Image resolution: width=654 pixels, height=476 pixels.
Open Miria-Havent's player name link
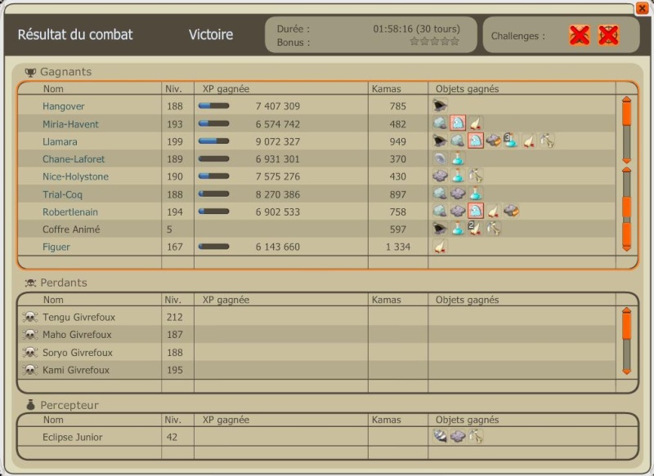point(70,124)
